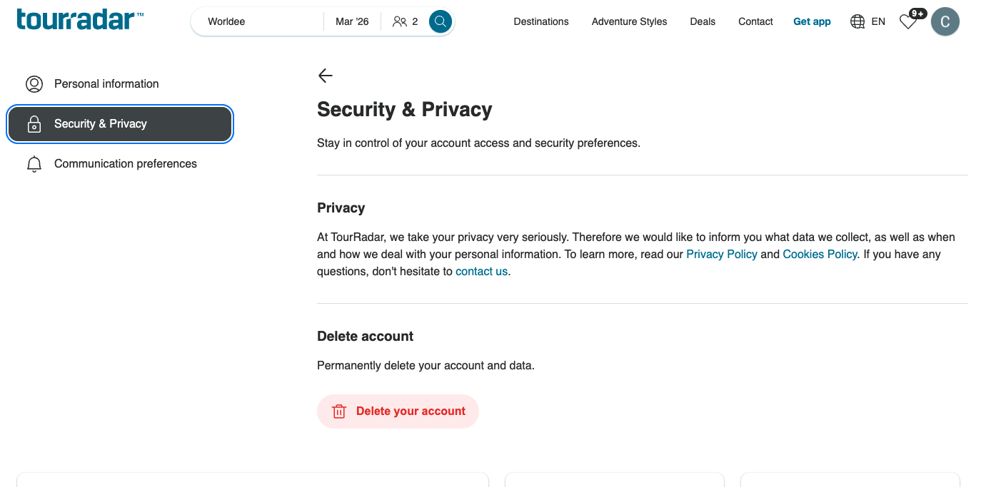Click the globe language icon
The width and height of the screenshot is (991, 487).
click(x=857, y=21)
